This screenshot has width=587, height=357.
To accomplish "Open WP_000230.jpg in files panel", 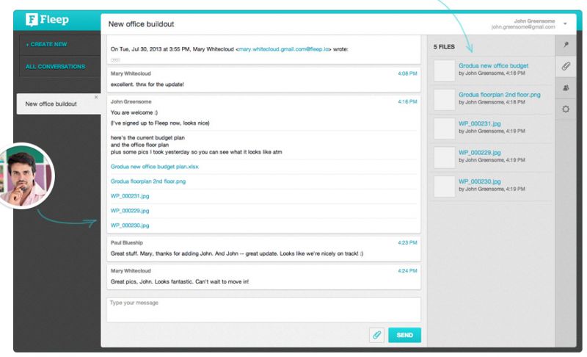I will pos(480,181).
